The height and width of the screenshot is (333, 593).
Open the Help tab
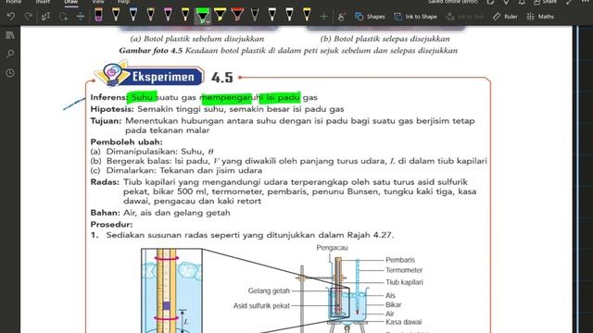point(123,2)
